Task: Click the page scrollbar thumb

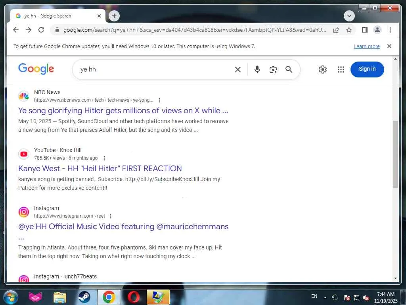Action: 395,154
